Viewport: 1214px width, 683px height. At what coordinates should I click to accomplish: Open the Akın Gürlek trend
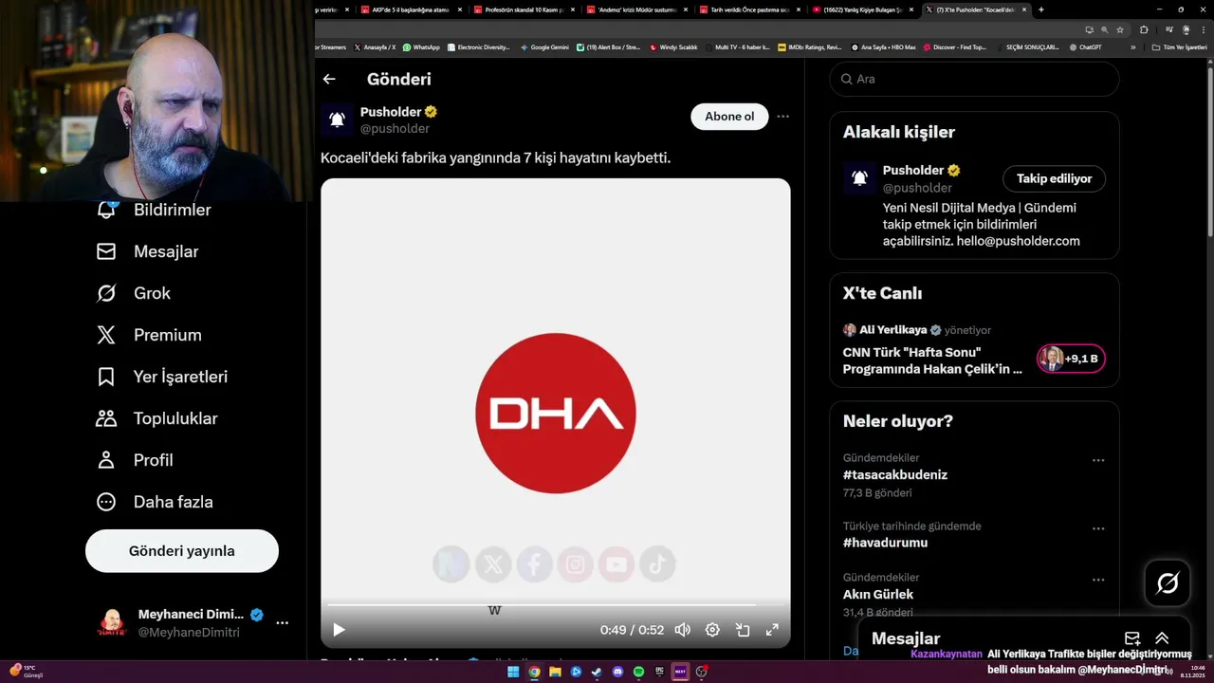pyautogui.click(x=878, y=595)
